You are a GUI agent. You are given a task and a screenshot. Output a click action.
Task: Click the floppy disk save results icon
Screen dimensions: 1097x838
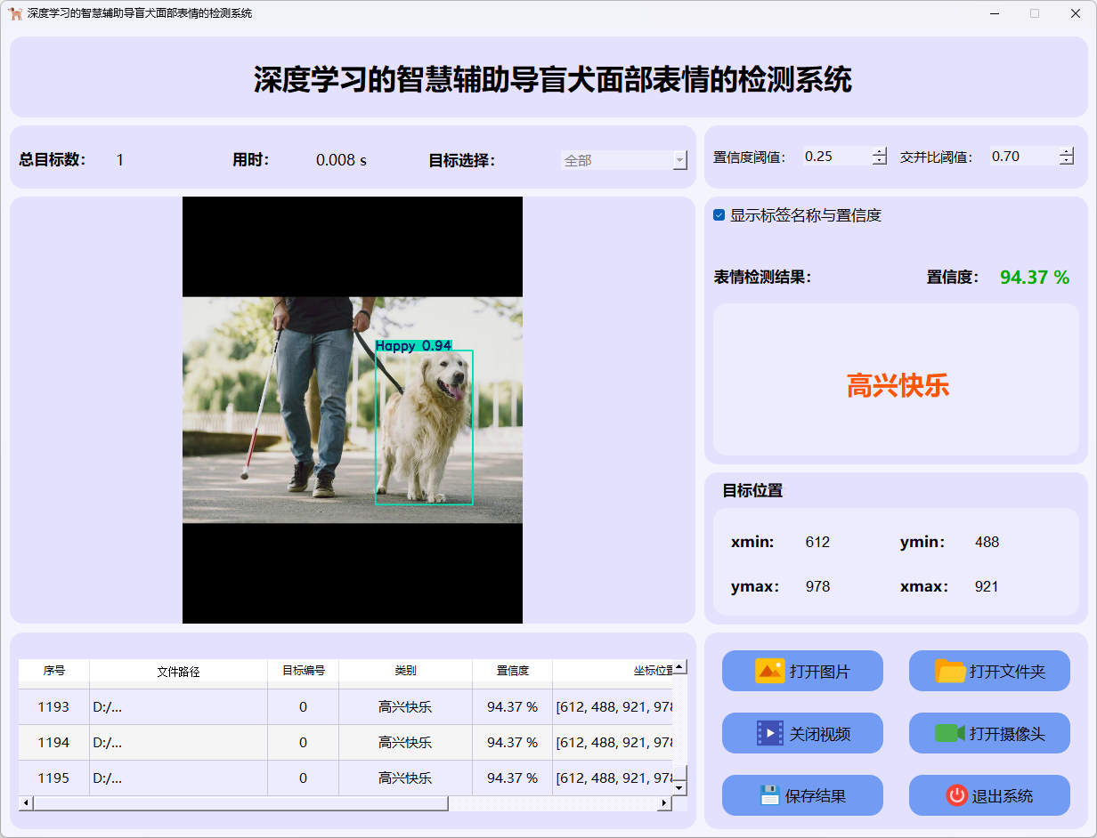(x=769, y=795)
